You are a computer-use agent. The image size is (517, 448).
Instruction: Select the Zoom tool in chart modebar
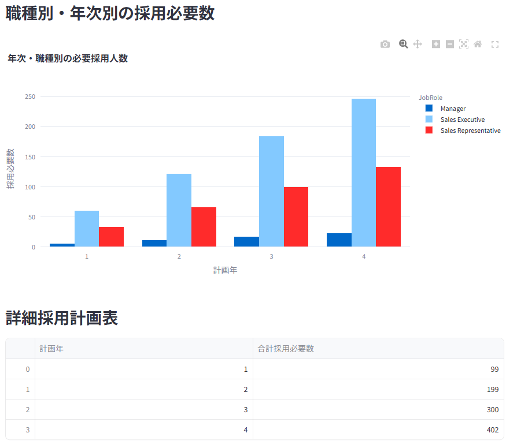coord(403,44)
